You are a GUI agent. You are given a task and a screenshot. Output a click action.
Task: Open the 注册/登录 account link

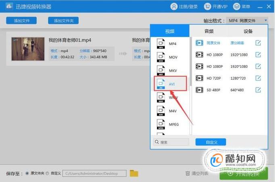[184, 7]
